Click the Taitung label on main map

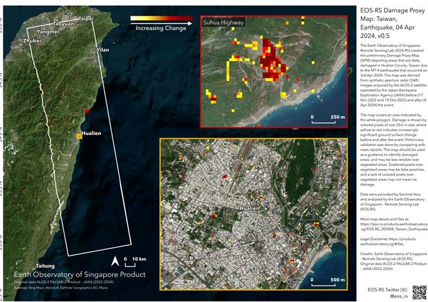pos(45,266)
